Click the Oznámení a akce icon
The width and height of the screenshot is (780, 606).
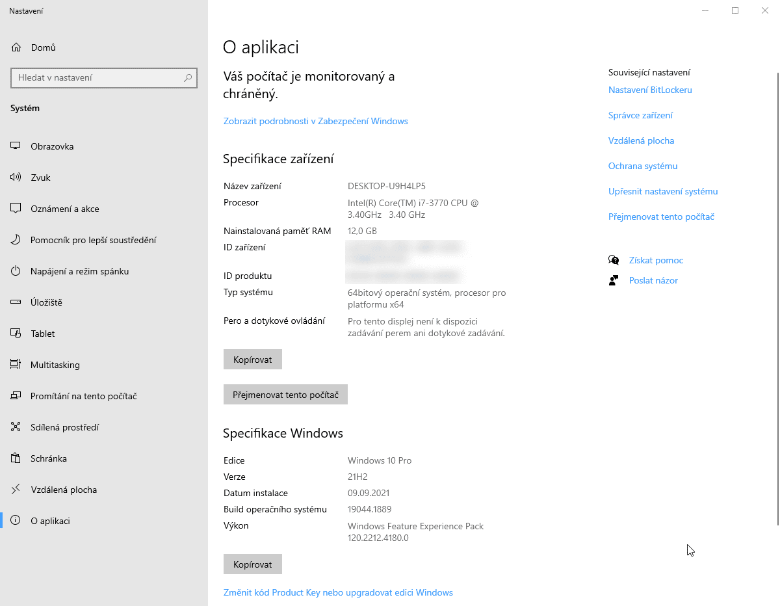pos(16,209)
